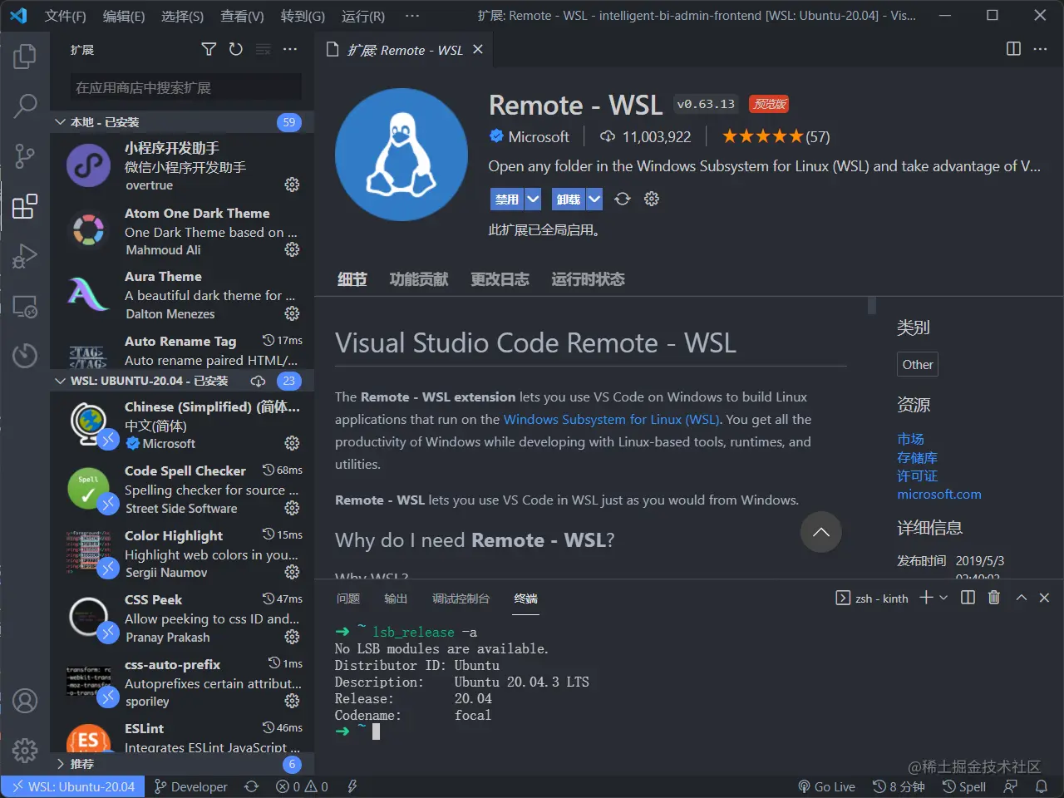This screenshot has height=798, width=1064.
Task: Open dropdown arrow next to 禁用
Action: [x=534, y=199]
